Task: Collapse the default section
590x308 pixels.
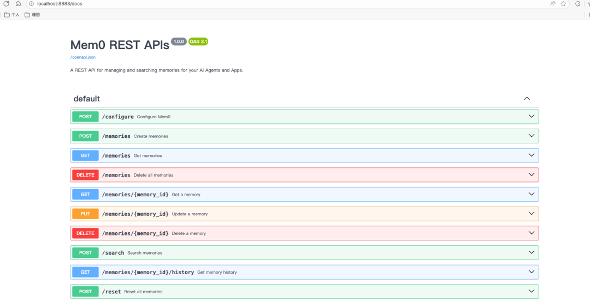Action: pos(527,99)
